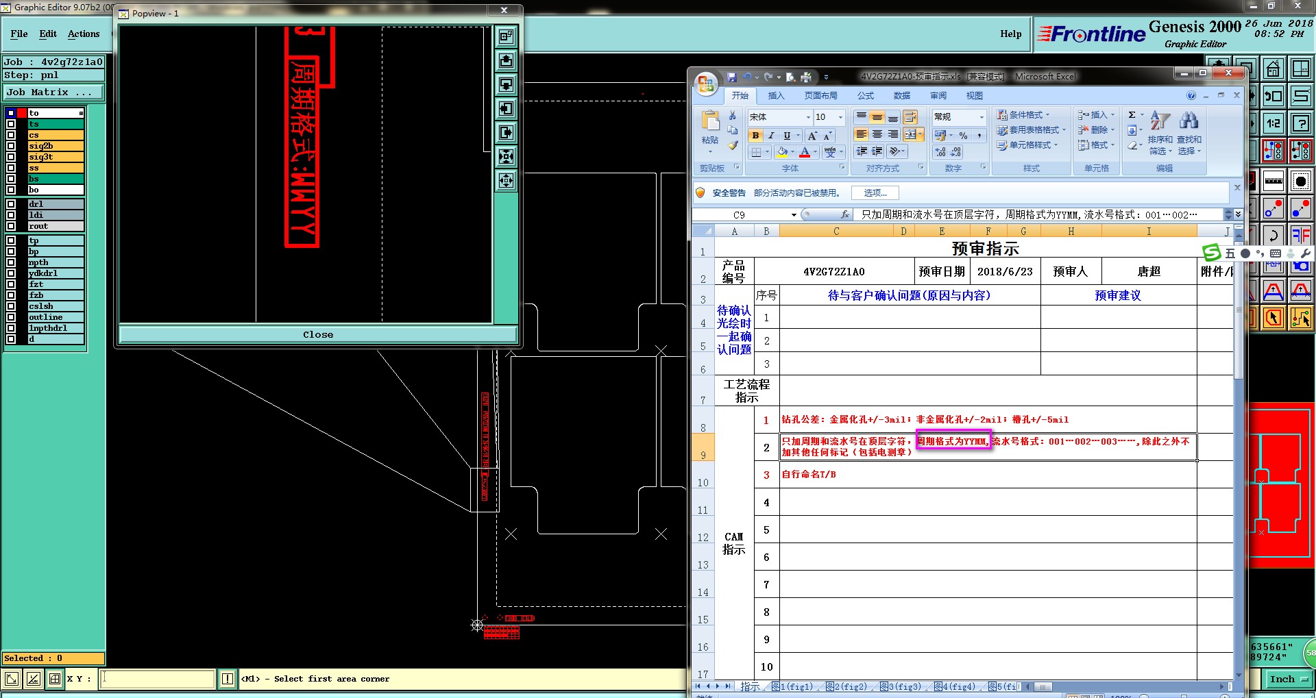Screen dimensions: 1316x698
Task: Switch to the 页面布局 ribbon tab
Action: tap(820, 96)
